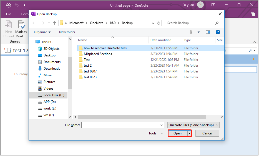The width and height of the screenshot is (259, 156).
Task: Click the test notebook icon in OneNote
Action: pos(7,50)
